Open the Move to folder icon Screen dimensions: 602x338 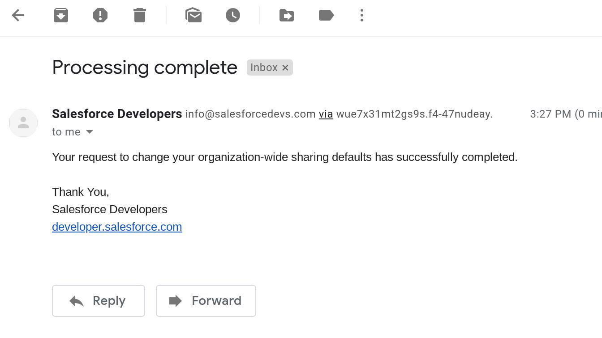287,15
